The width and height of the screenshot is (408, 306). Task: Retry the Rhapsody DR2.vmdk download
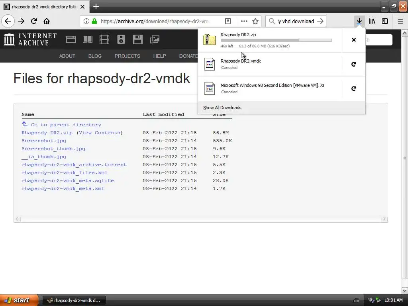coord(354,64)
